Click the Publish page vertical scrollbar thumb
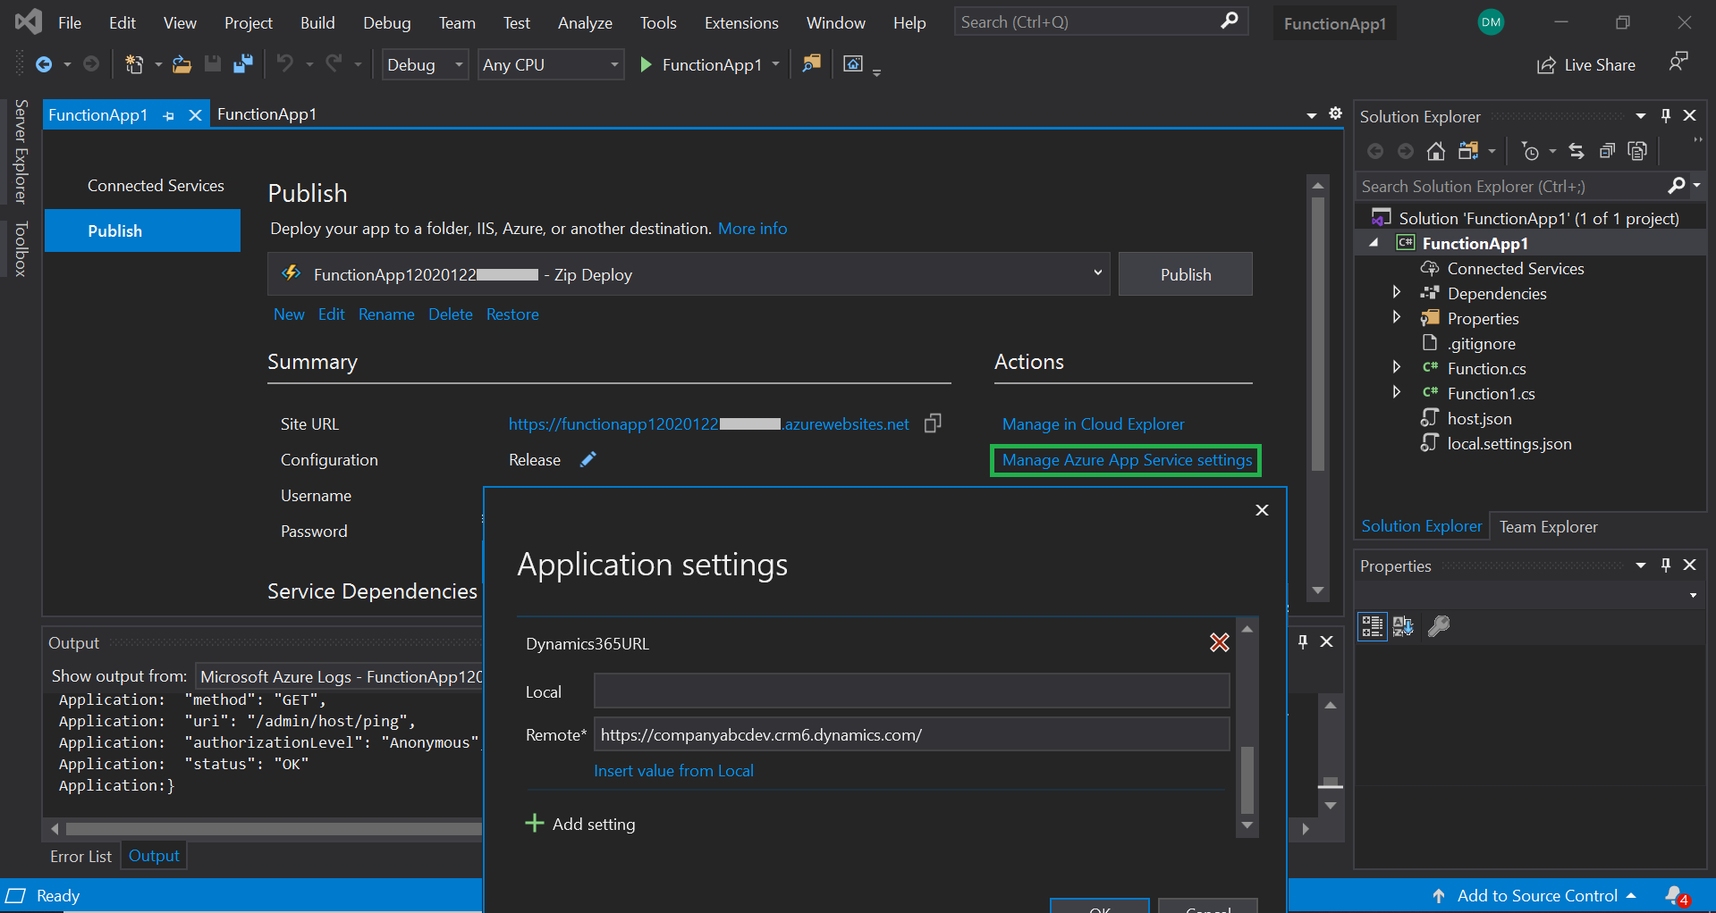The height and width of the screenshot is (913, 1716). (x=1317, y=332)
